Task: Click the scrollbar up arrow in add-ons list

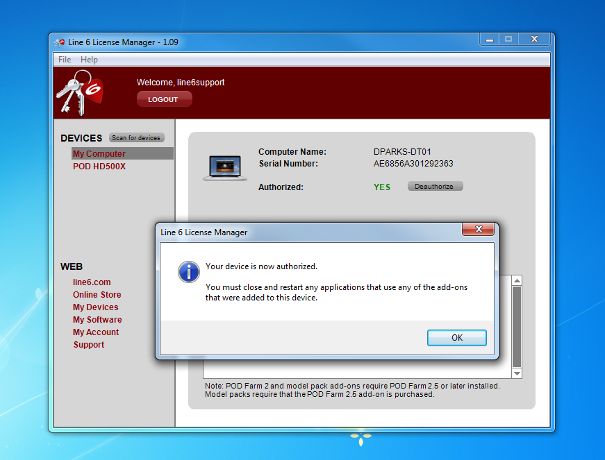Action: tap(517, 281)
